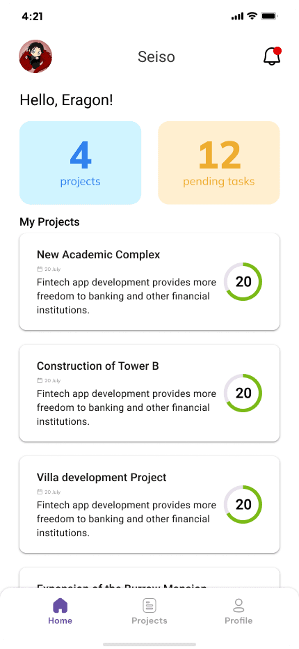
Task: Open partially visible Expansion of the Burrow Mansion card
Action: (149, 578)
